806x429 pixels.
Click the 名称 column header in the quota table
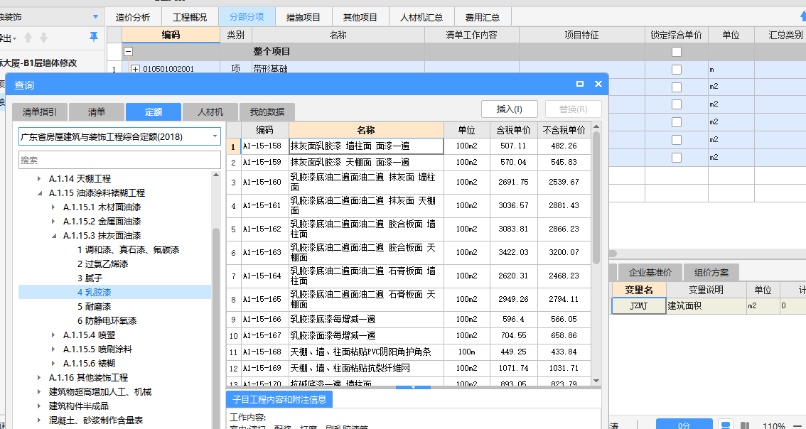(x=366, y=130)
